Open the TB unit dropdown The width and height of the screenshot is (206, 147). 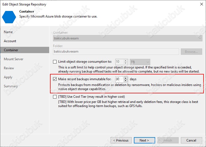(x=140, y=62)
